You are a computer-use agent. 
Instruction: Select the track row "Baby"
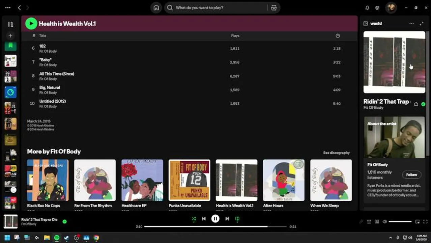(x=189, y=62)
